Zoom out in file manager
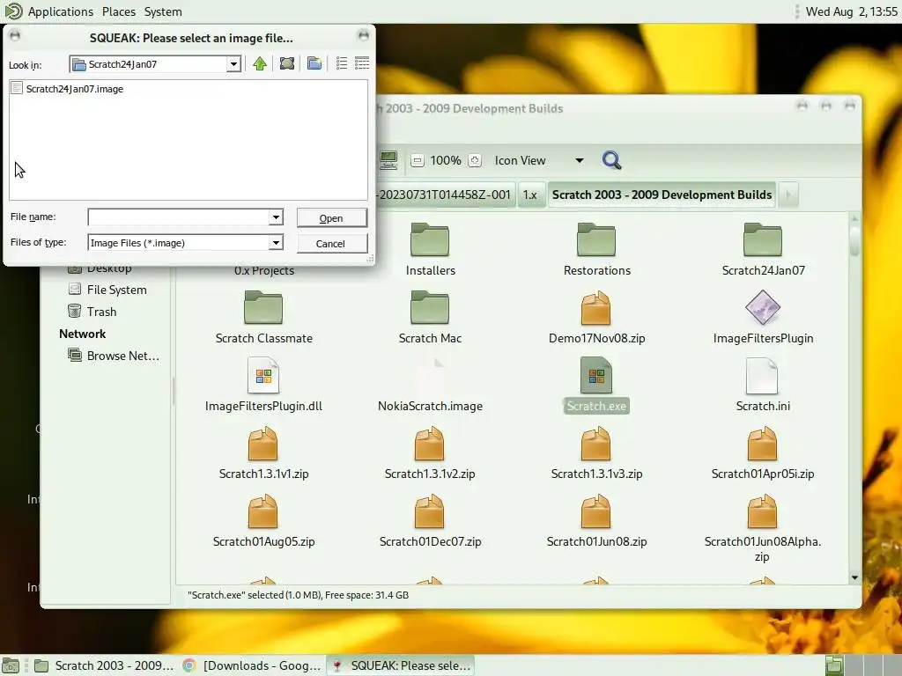 pos(418,160)
